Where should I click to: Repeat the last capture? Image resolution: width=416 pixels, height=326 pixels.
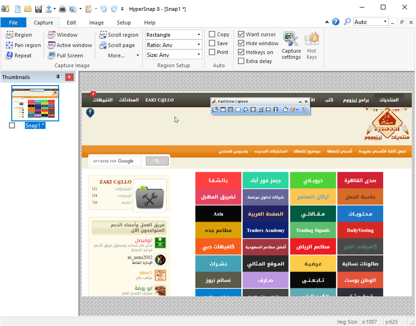click(x=19, y=56)
